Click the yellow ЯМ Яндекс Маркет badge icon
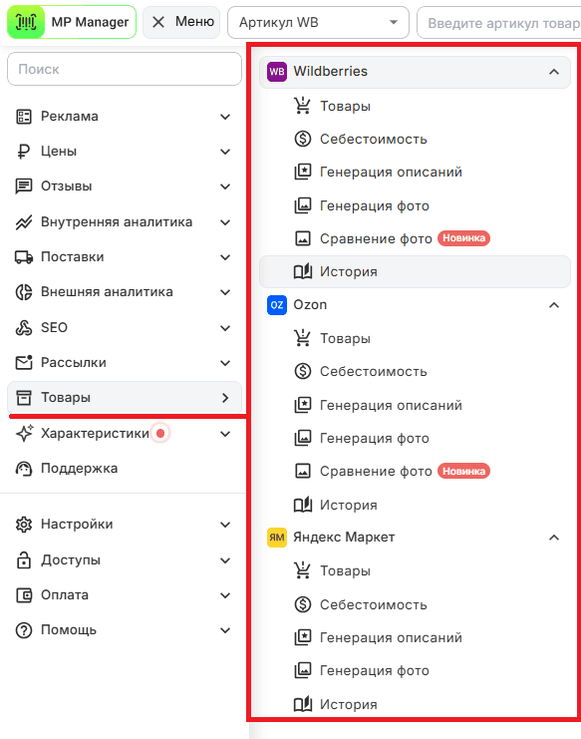 pyautogui.click(x=277, y=538)
